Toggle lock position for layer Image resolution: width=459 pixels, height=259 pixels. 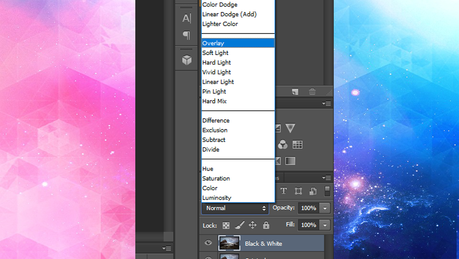pos(252,225)
